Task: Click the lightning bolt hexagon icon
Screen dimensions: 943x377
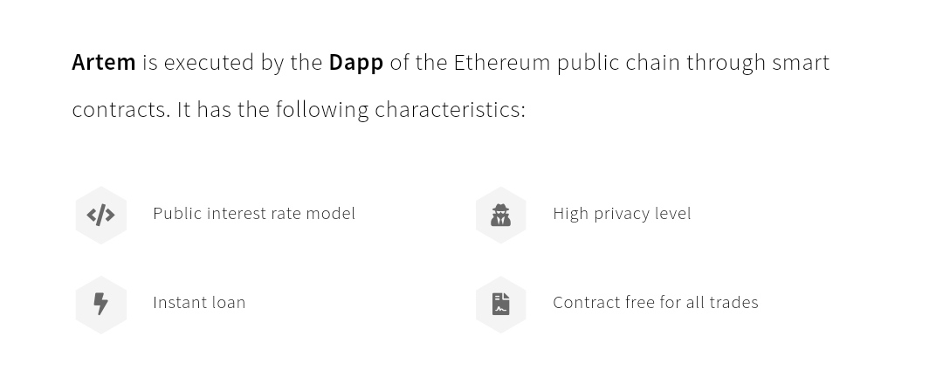Action: tap(101, 304)
